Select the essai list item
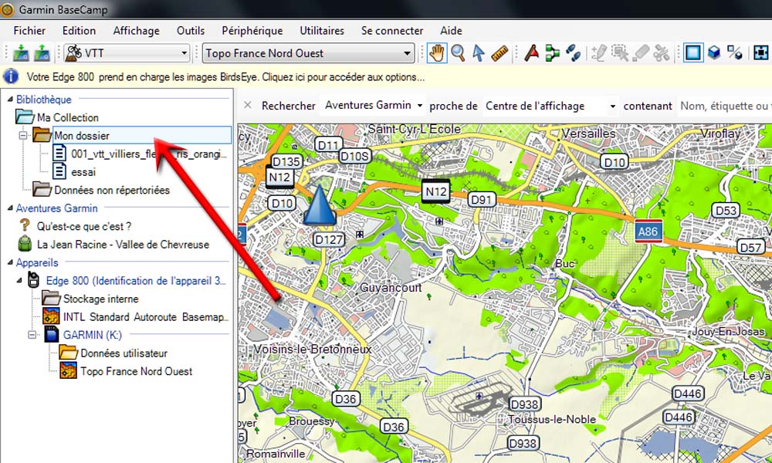This screenshot has width=772, height=463. click(83, 172)
